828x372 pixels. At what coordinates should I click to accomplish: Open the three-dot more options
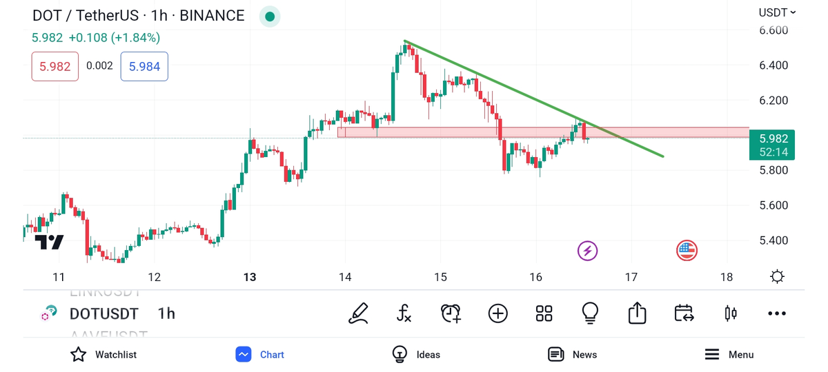(777, 313)
